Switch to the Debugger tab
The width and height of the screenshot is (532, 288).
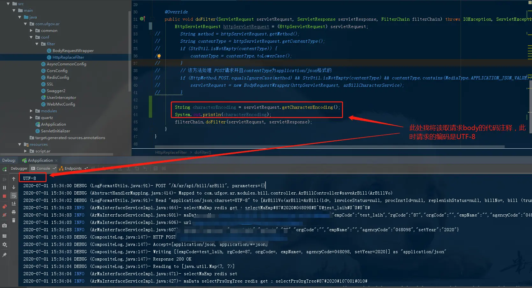tap(19, 168)
